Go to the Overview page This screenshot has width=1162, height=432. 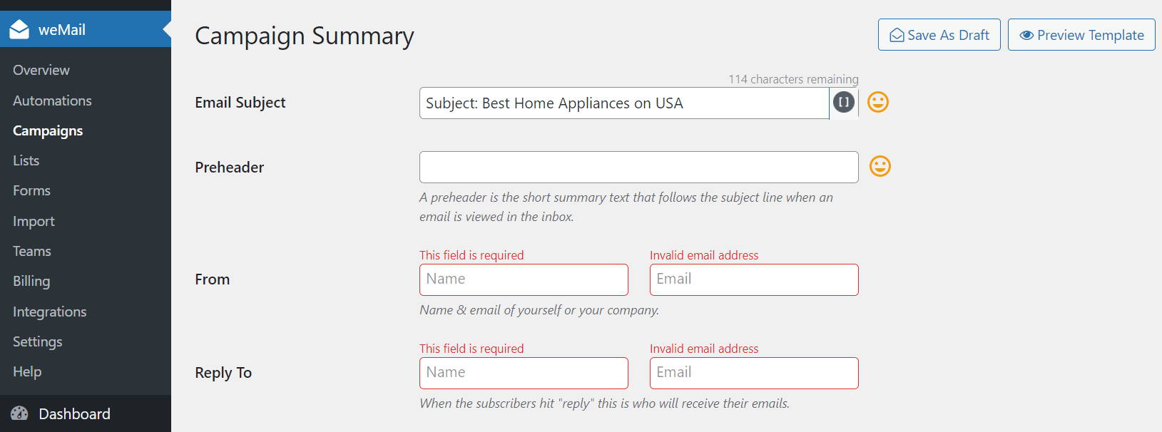[41, 70]
